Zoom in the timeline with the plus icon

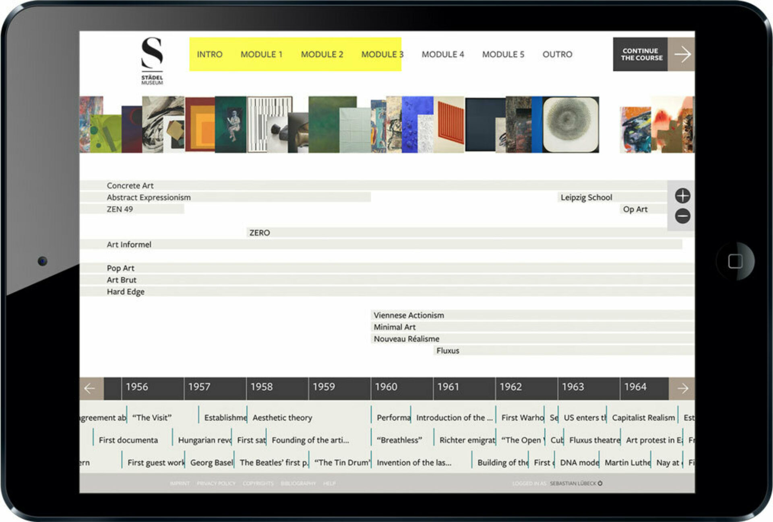[x=682, y=196]
